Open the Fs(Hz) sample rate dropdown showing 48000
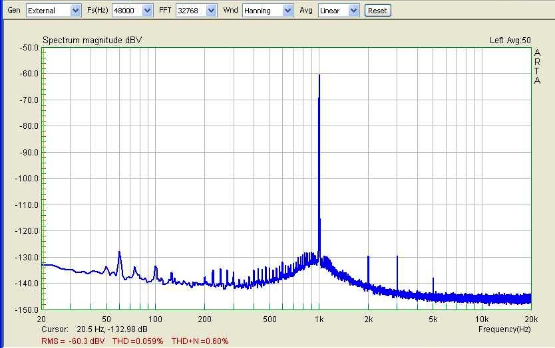The height and width of the screenshot is (348, 555). tap(132, 11)
